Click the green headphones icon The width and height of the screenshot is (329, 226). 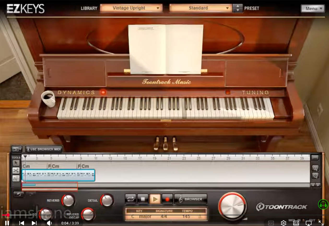(x=323, y=204)
